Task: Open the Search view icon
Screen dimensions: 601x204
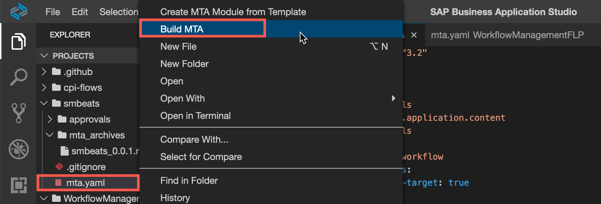Action: click(18, 77)
